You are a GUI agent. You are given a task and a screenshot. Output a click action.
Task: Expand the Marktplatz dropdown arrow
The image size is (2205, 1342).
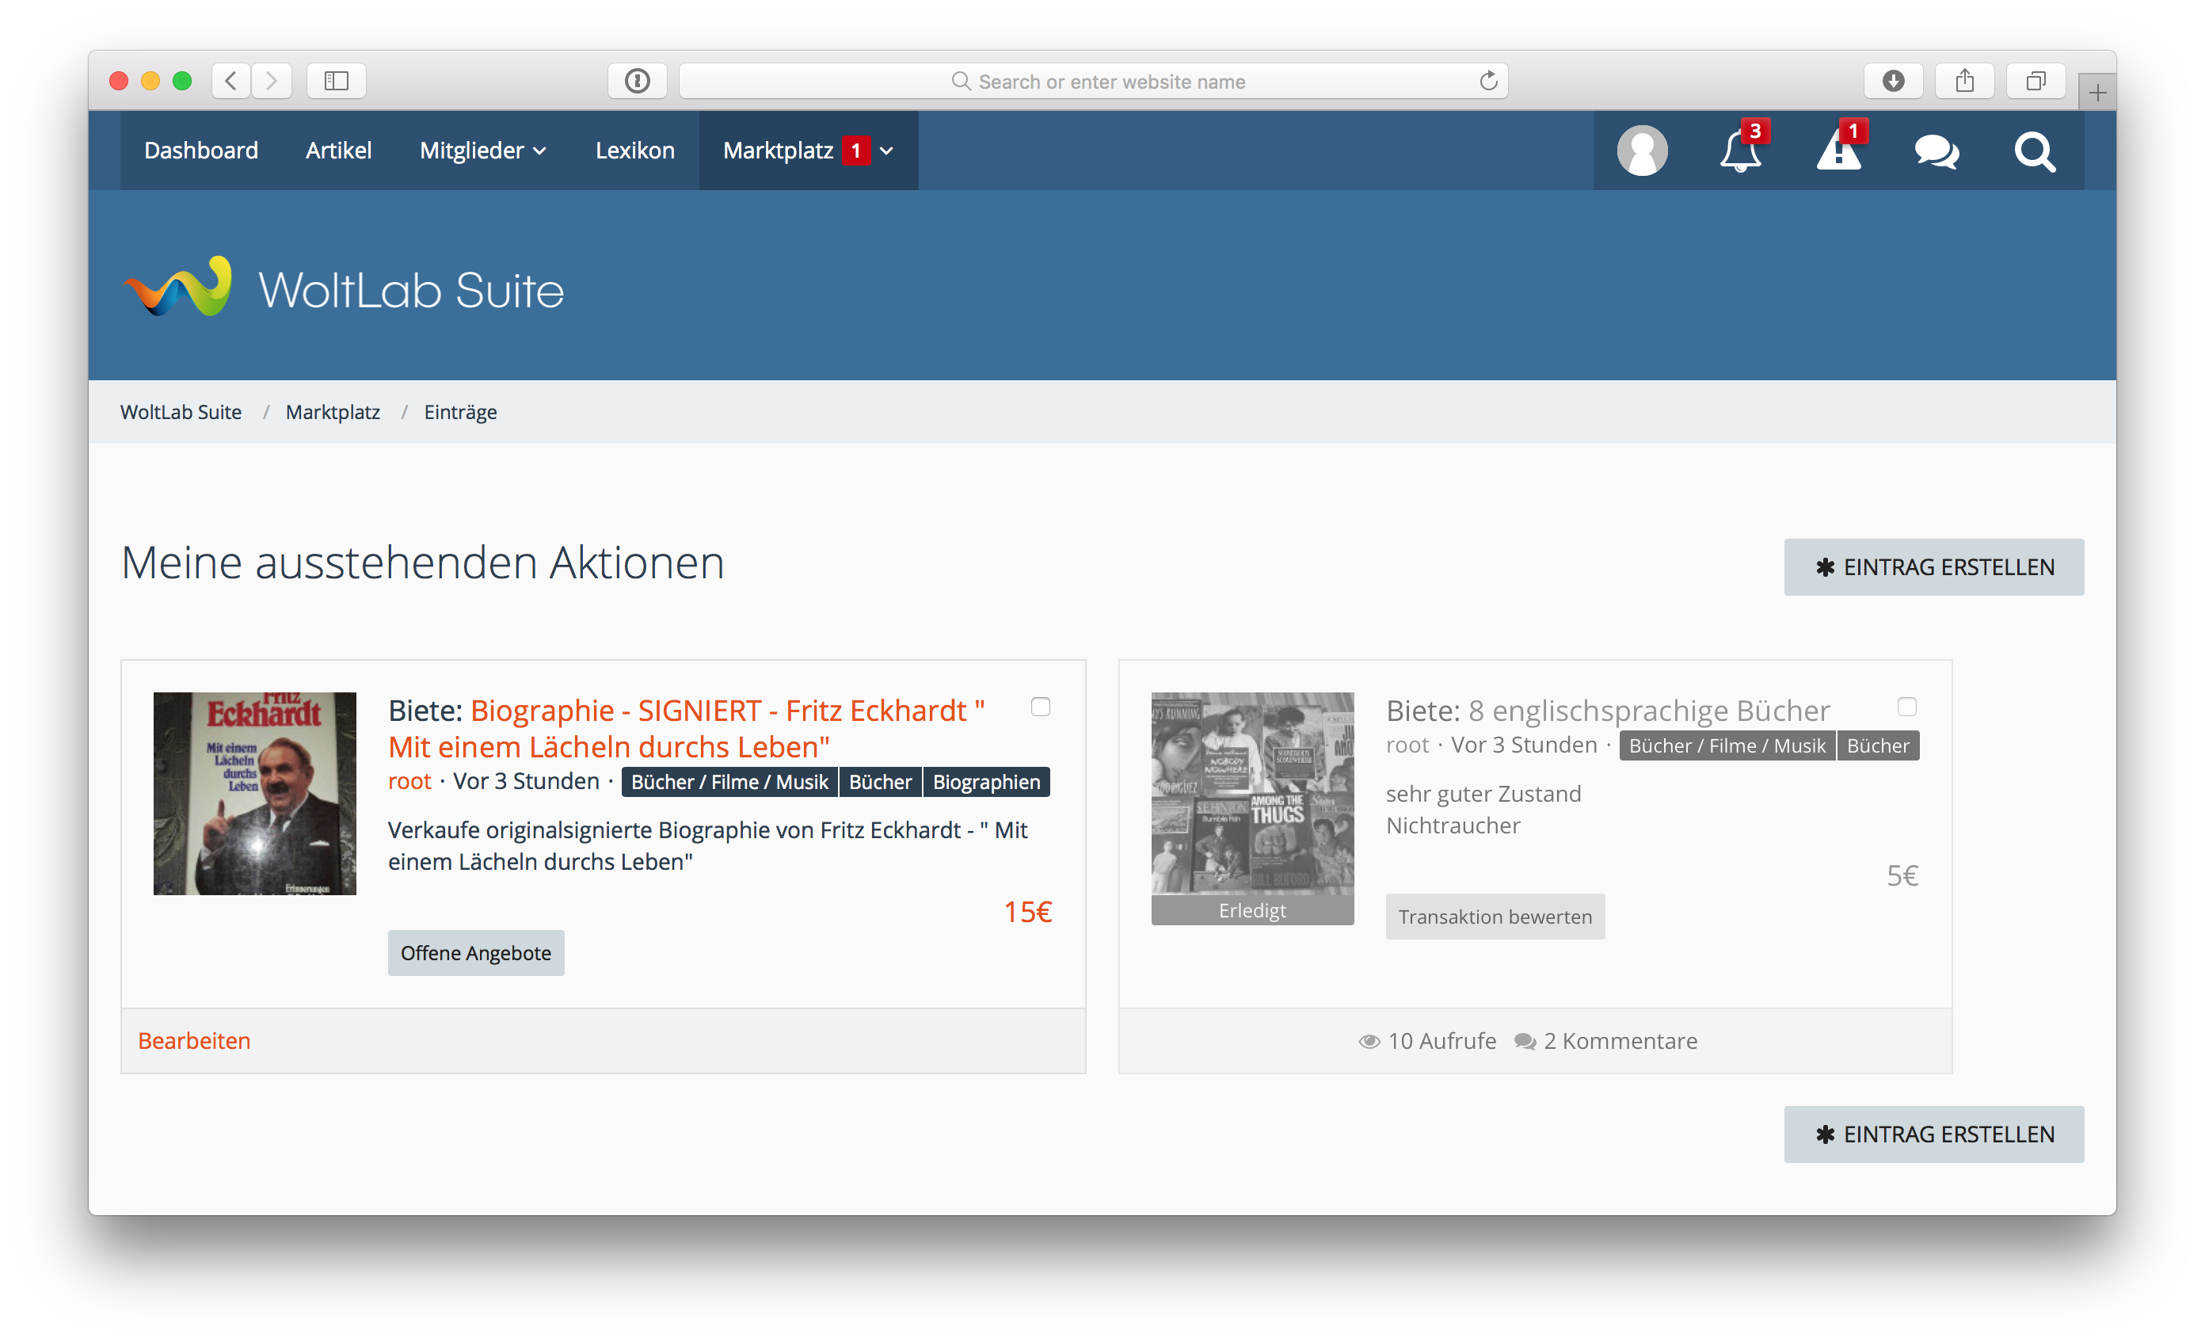tap(887, 151)
